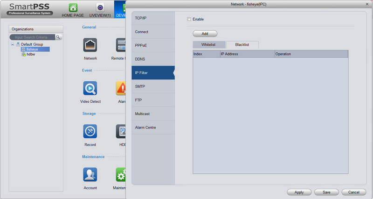Click the Default Group folder icon

18,44
